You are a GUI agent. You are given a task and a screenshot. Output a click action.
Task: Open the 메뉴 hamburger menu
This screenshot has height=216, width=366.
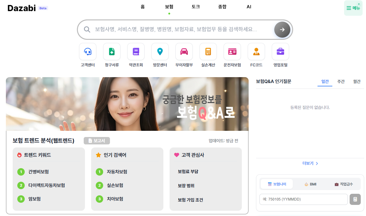[x=353, y=8]
